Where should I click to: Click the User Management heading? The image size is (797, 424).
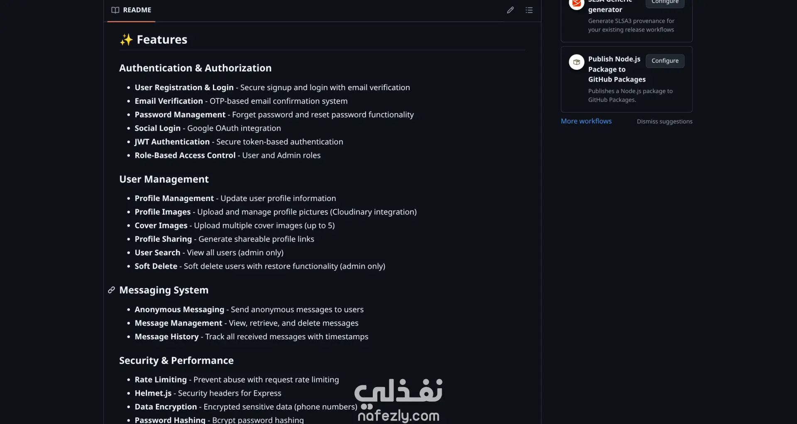[164, 179]
